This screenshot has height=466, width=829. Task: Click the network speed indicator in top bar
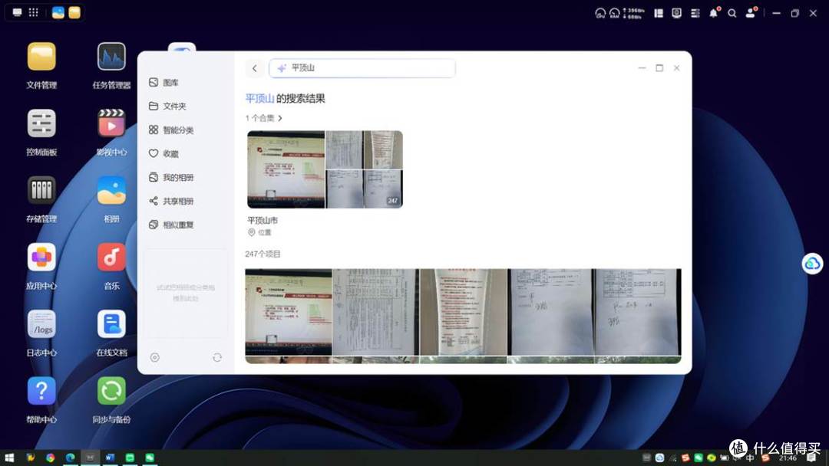[633, 13]
